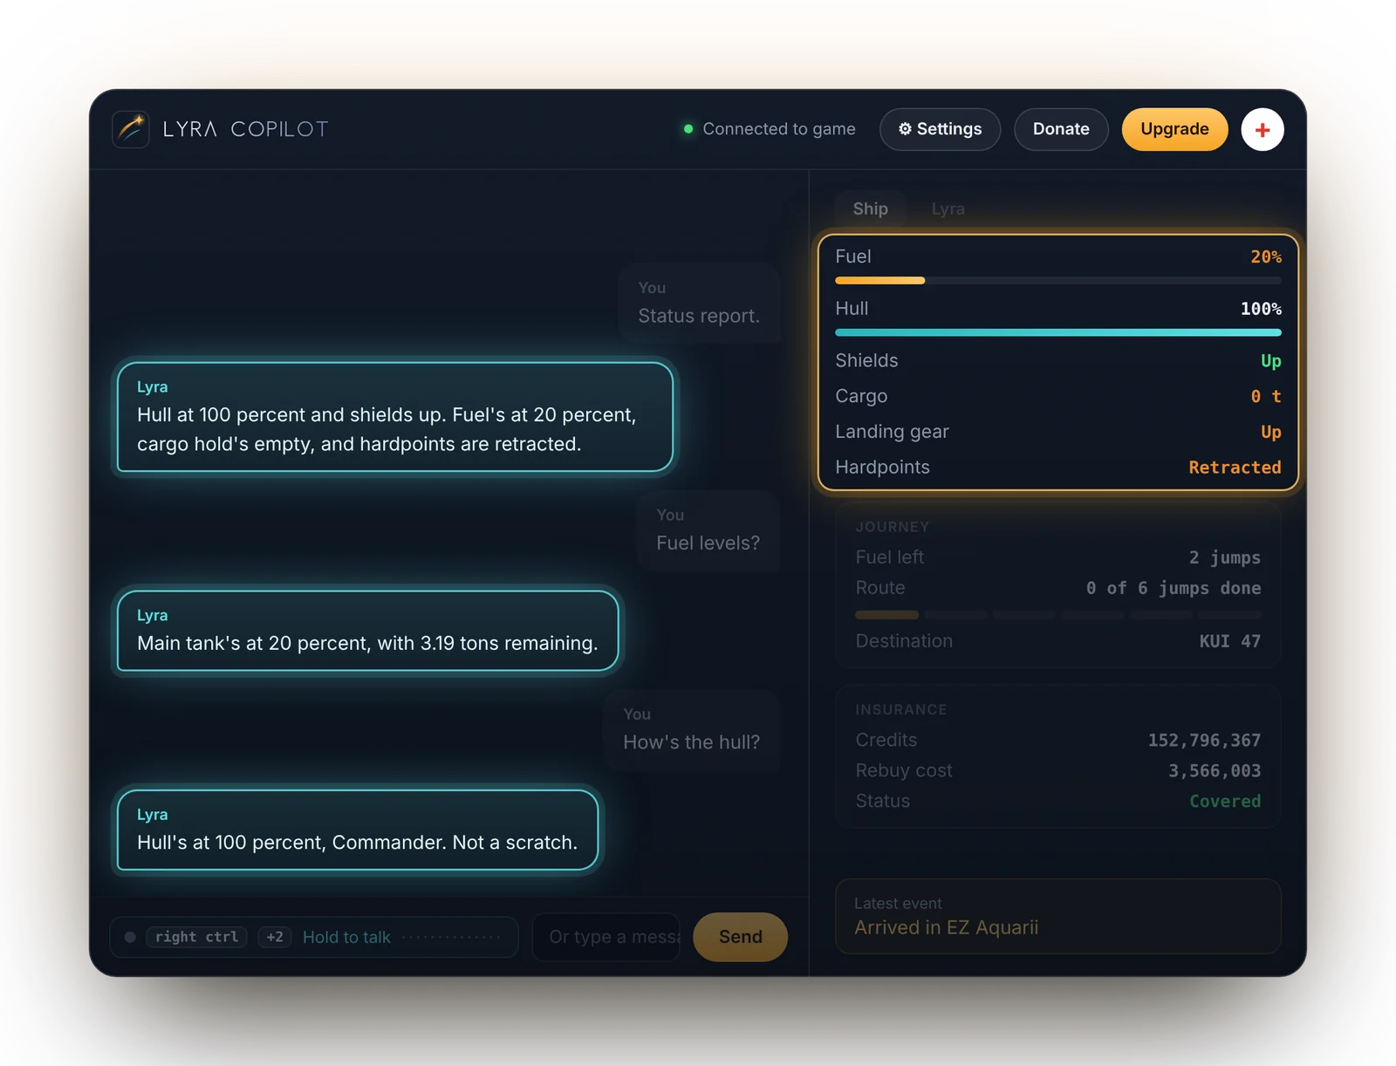The image size is (1396, 1066).
Task: Switch to the Ship tab
Action: point(870,208)
